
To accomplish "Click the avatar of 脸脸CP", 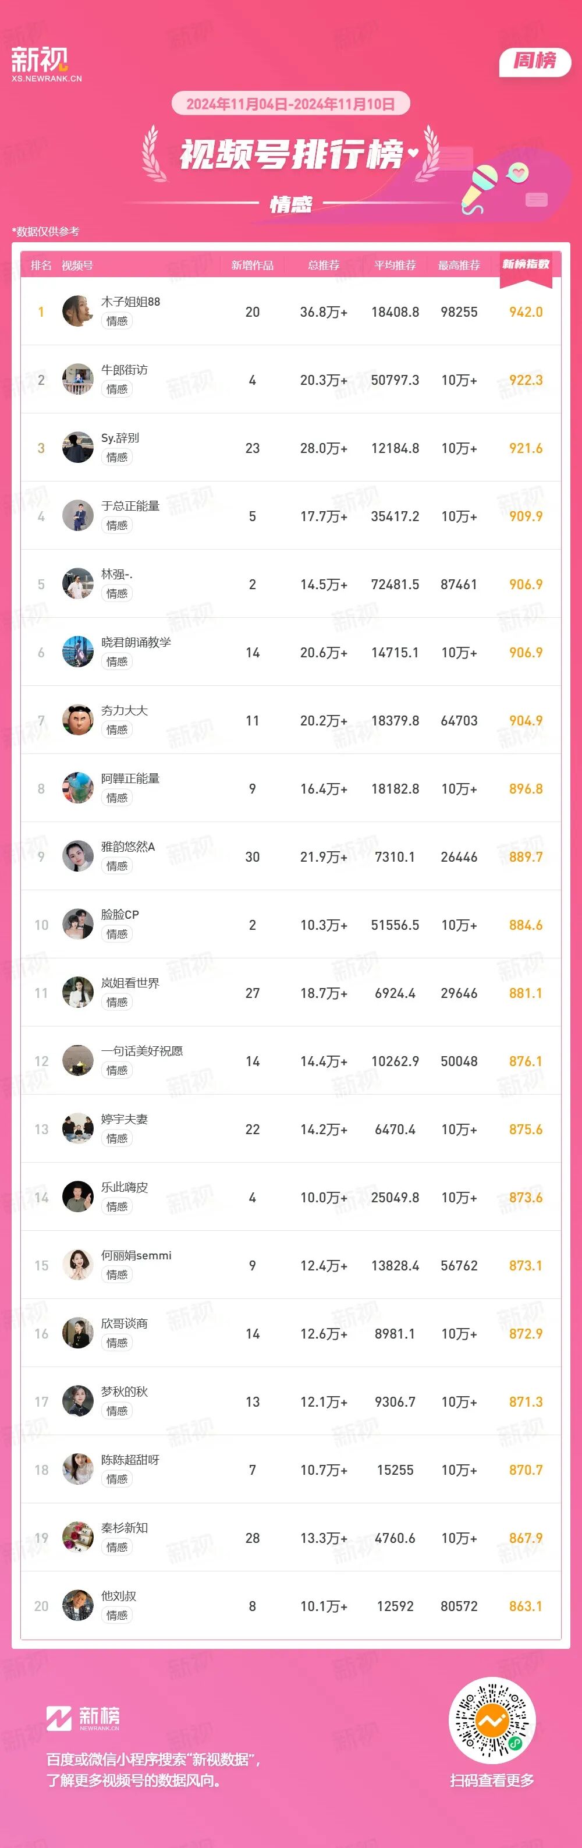I will click(x=77, y=925).
